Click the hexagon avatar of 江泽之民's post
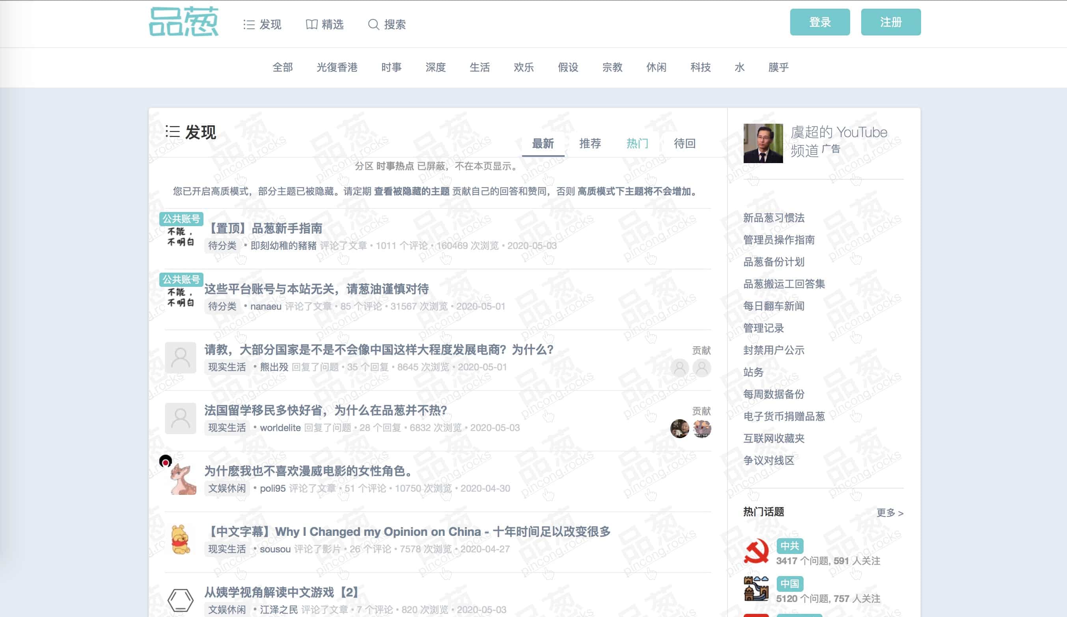 tap(180, 600)
